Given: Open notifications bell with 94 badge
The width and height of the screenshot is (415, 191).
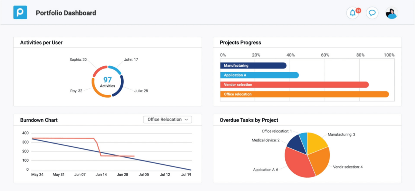Looking at the screenshot, I should (x=353, y=13).
